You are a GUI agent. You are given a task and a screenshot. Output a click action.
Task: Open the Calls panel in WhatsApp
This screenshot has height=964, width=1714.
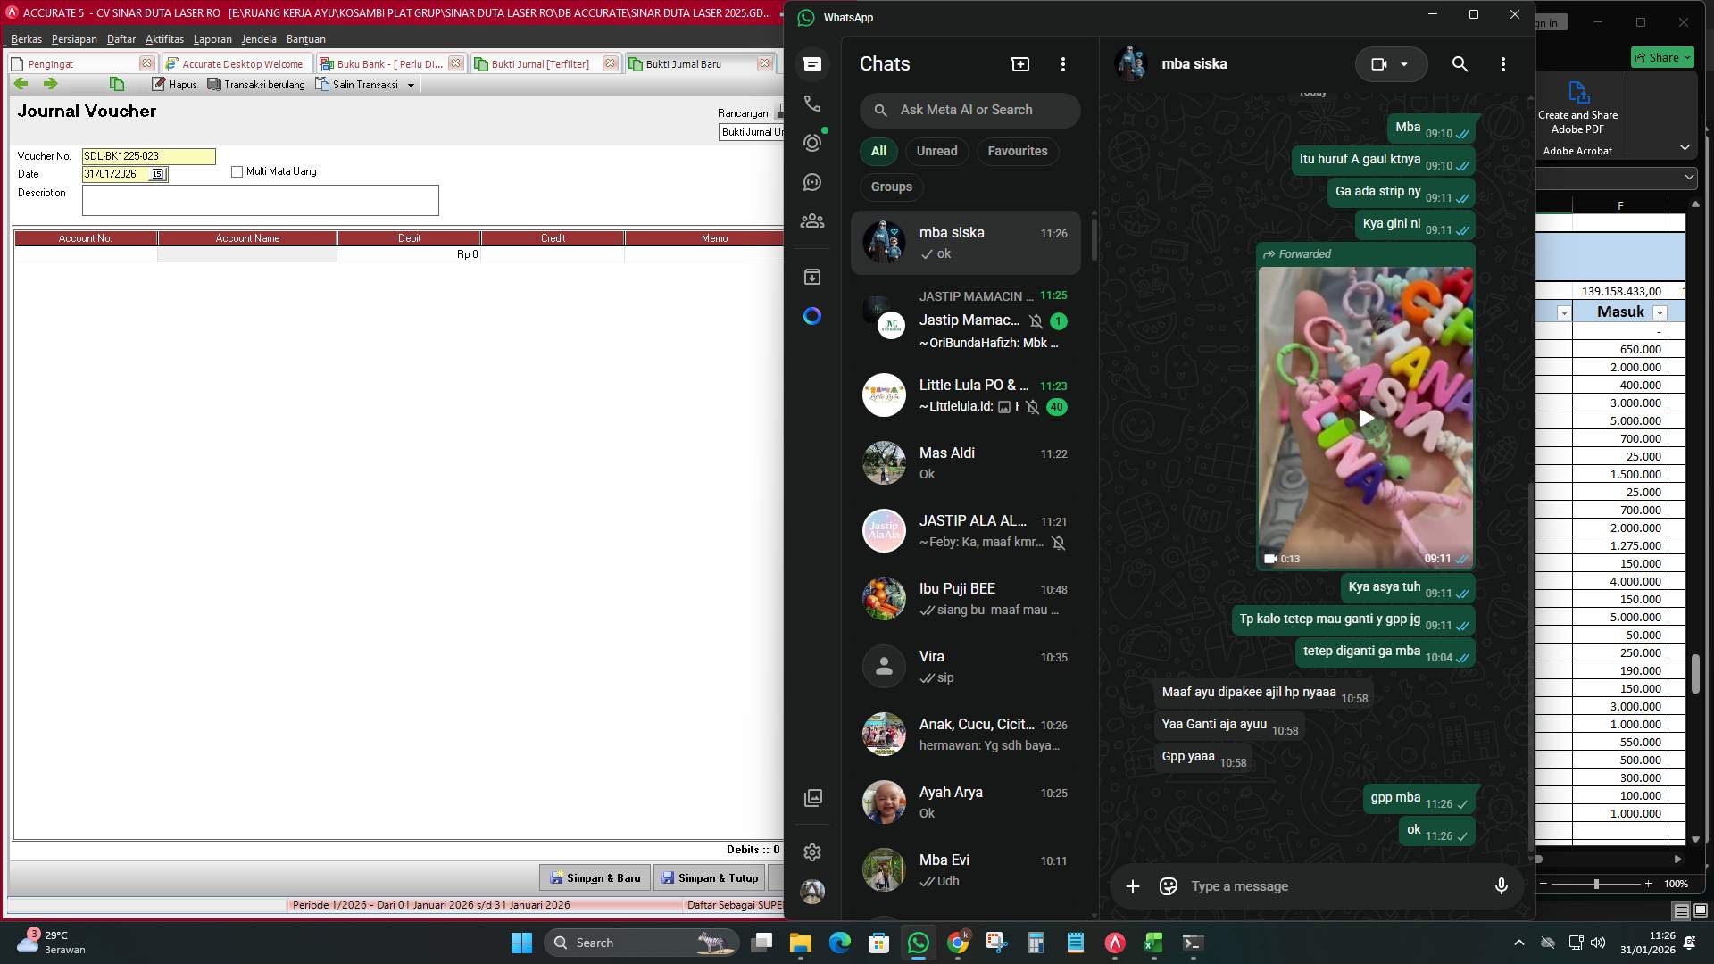click(x=811, y=104)
